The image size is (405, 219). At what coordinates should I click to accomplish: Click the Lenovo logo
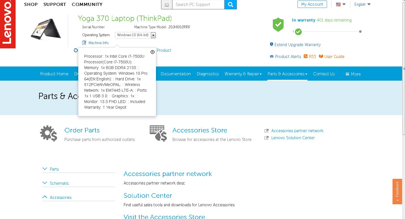point(8,24)
